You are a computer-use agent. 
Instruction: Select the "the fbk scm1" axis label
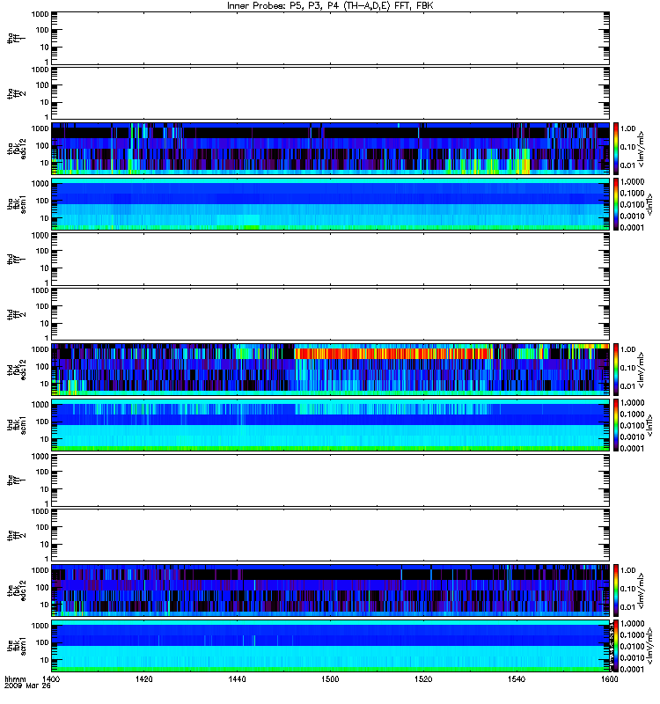(17, 646)
